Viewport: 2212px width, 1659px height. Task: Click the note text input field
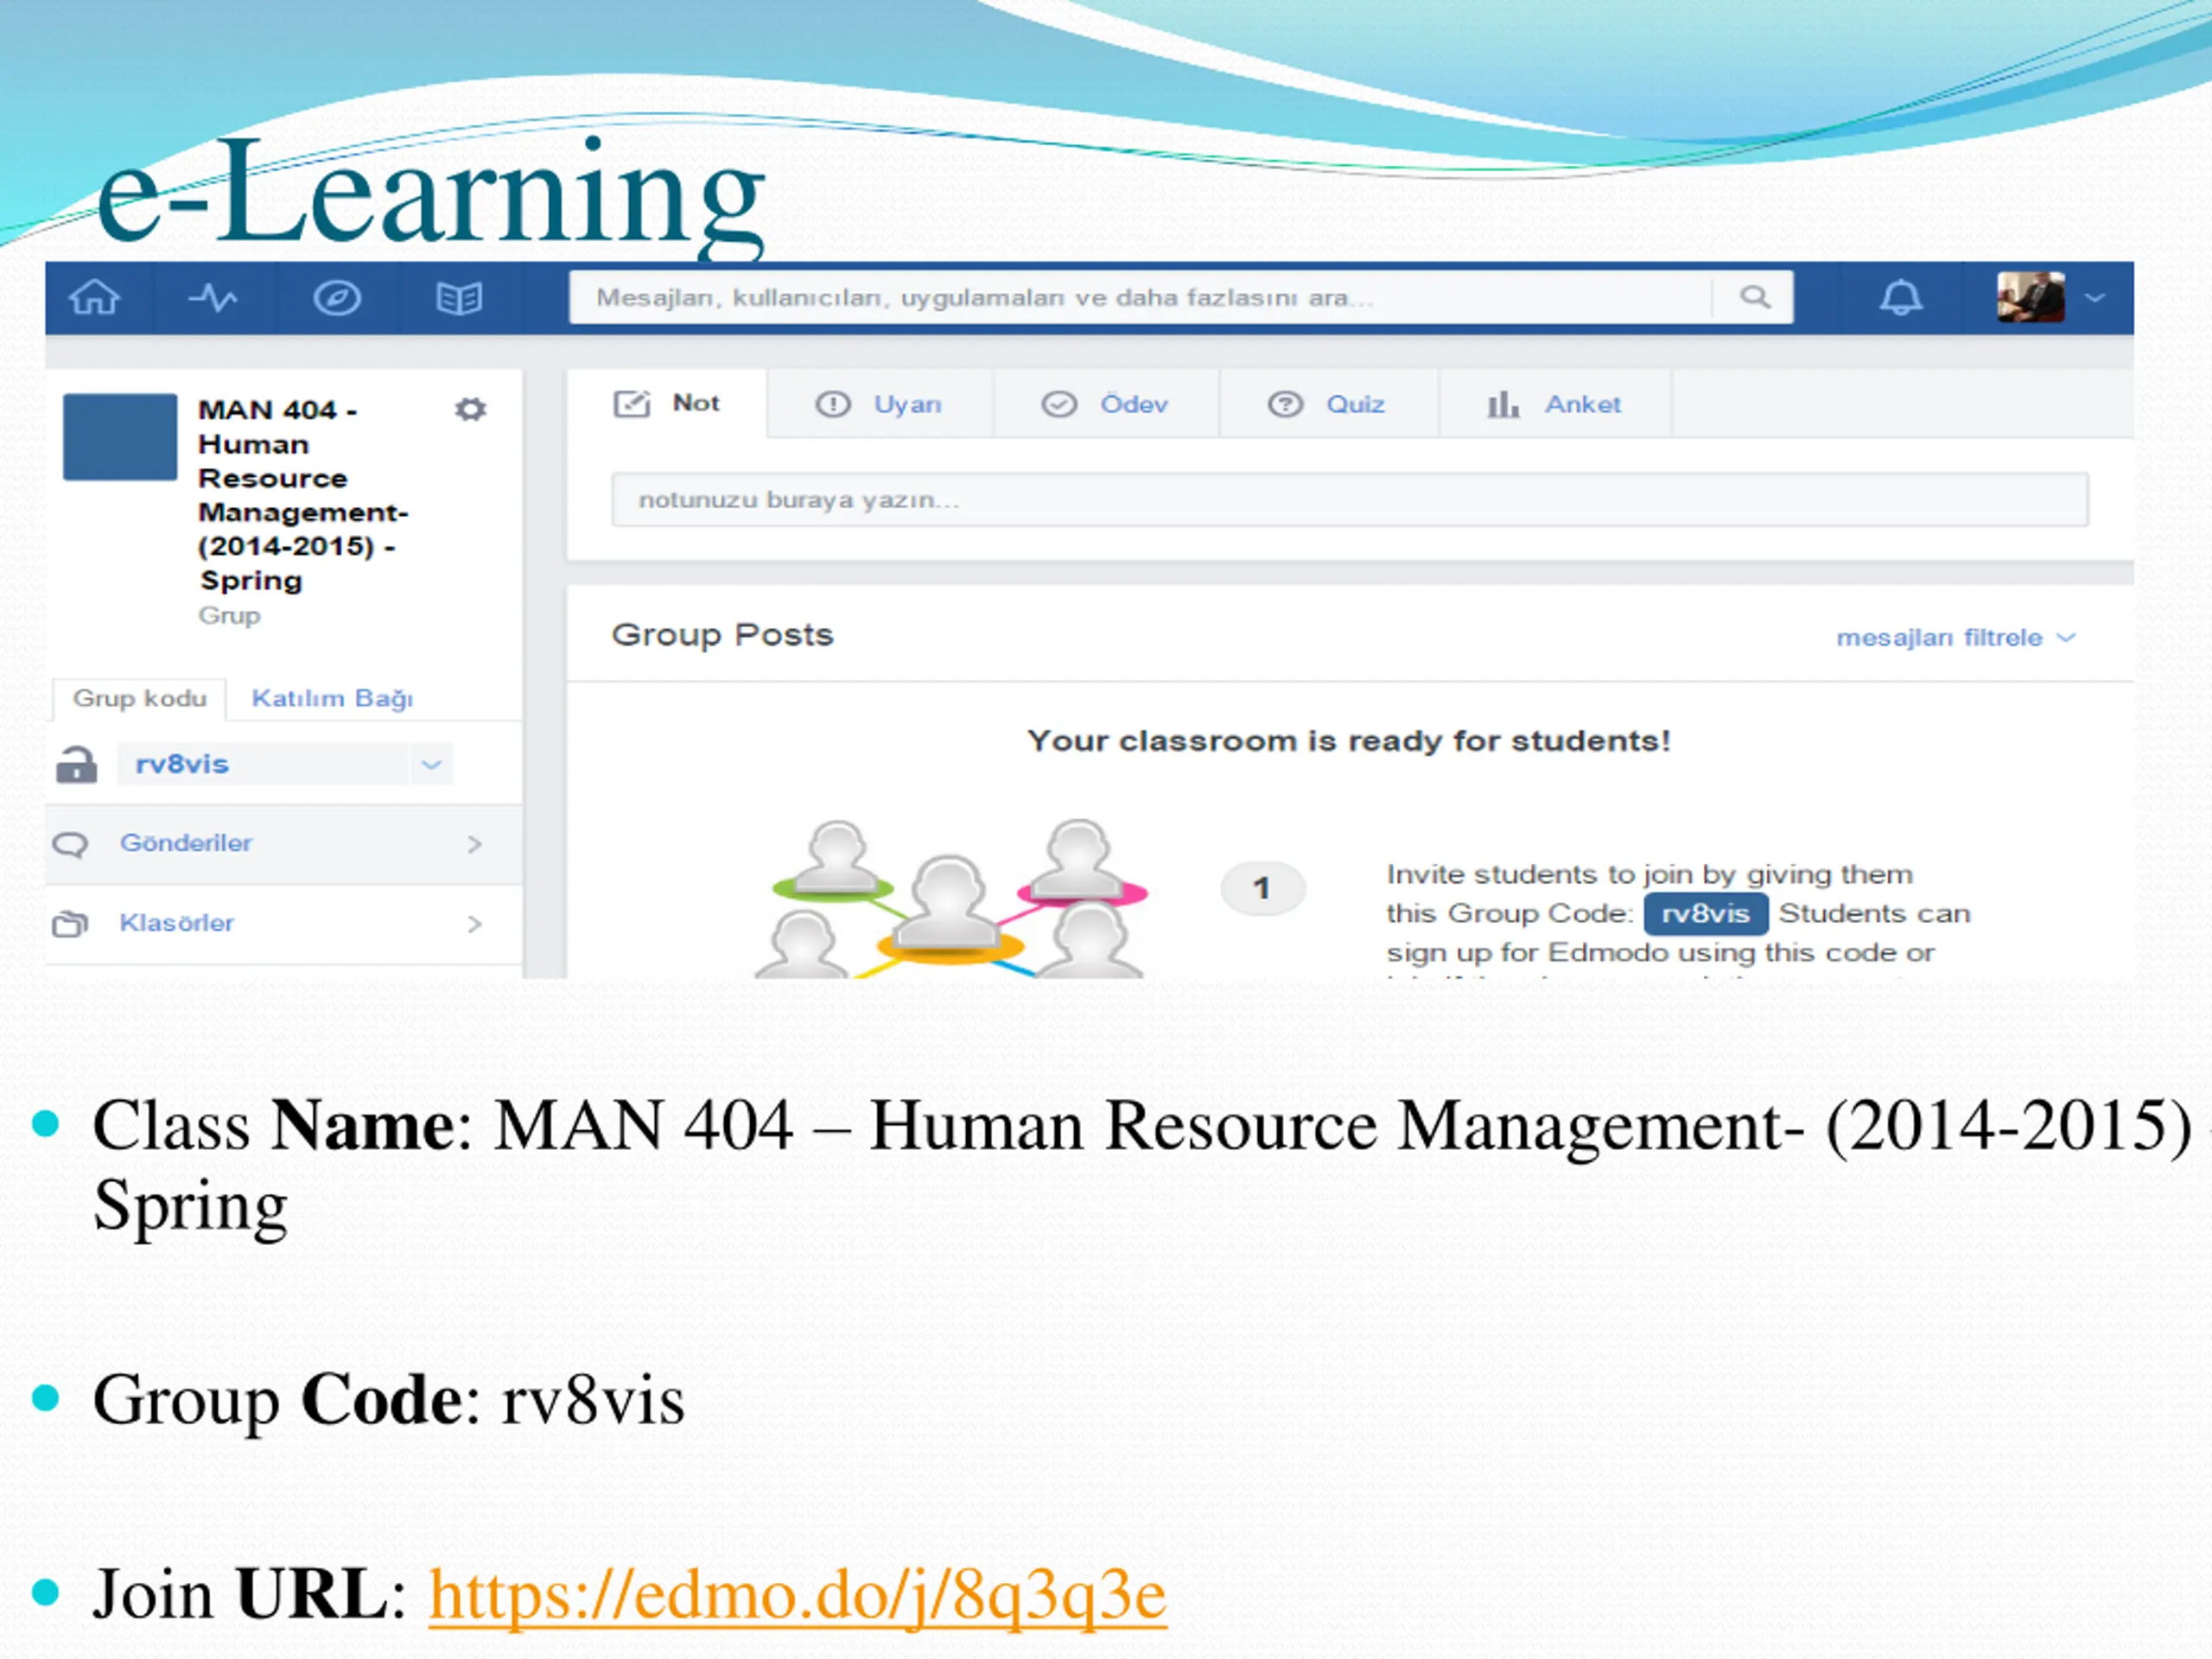pos(1349,500)
